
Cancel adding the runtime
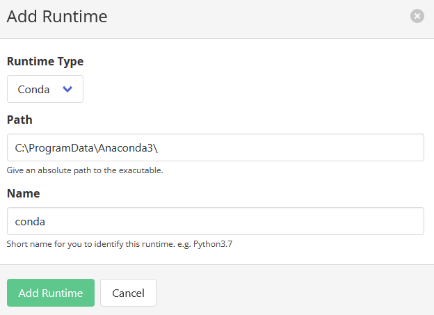point(128,293)
